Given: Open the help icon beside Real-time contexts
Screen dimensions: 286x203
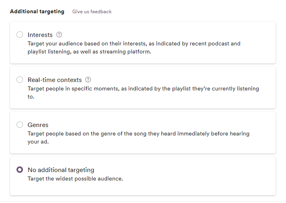Looking at the screenshot, I should click(88, 80).
